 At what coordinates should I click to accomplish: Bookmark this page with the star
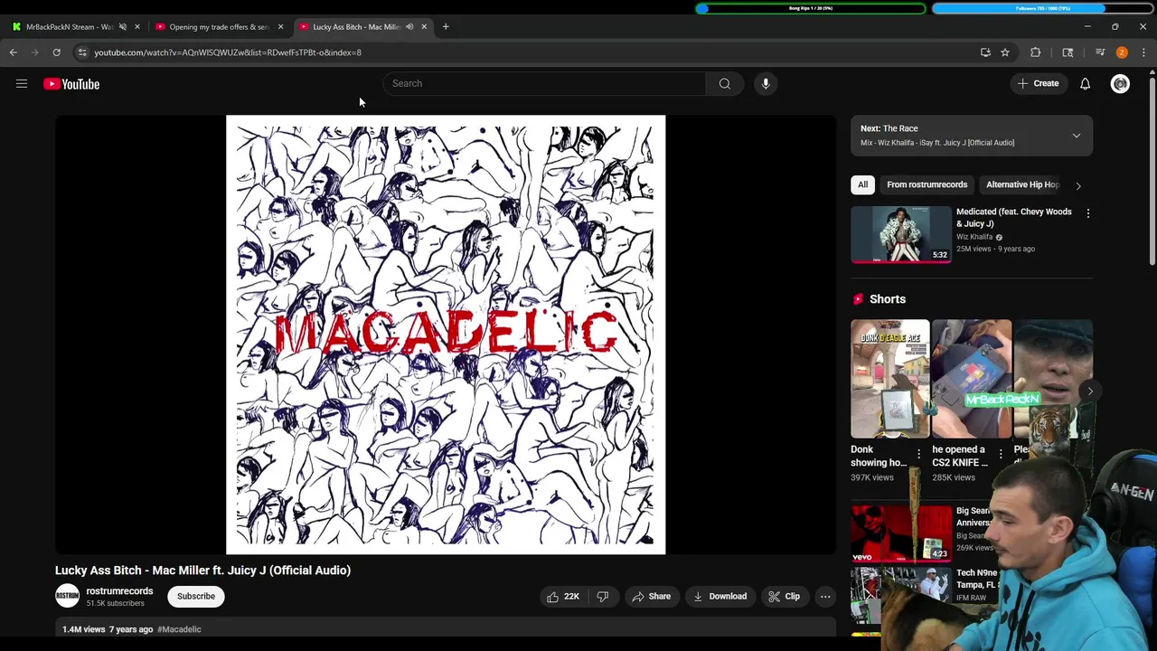coord(1005,52)
